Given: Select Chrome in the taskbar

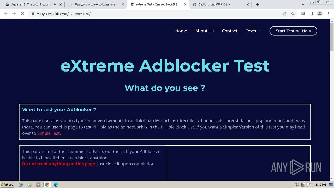Looking at the screenshot, I should point(47,185).
